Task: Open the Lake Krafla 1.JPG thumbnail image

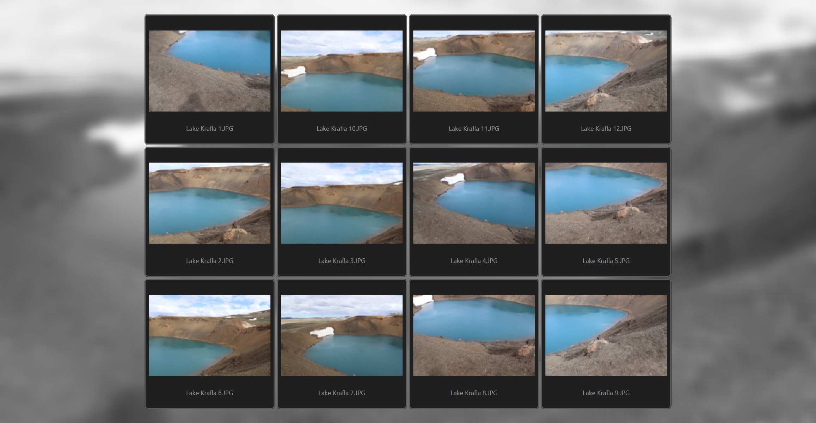Action: tap(209, 71)
